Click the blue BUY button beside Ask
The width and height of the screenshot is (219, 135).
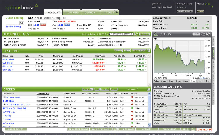click(x=67, y=25)
